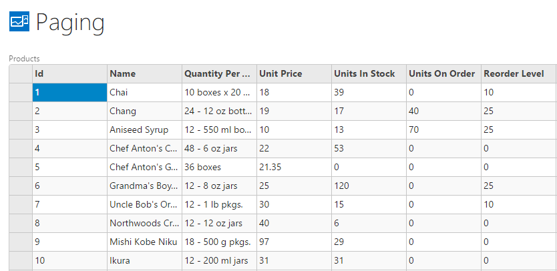Click the 18 - 500 g pkgs. cell
The image size is (557, 271).
tap(219, 242)
